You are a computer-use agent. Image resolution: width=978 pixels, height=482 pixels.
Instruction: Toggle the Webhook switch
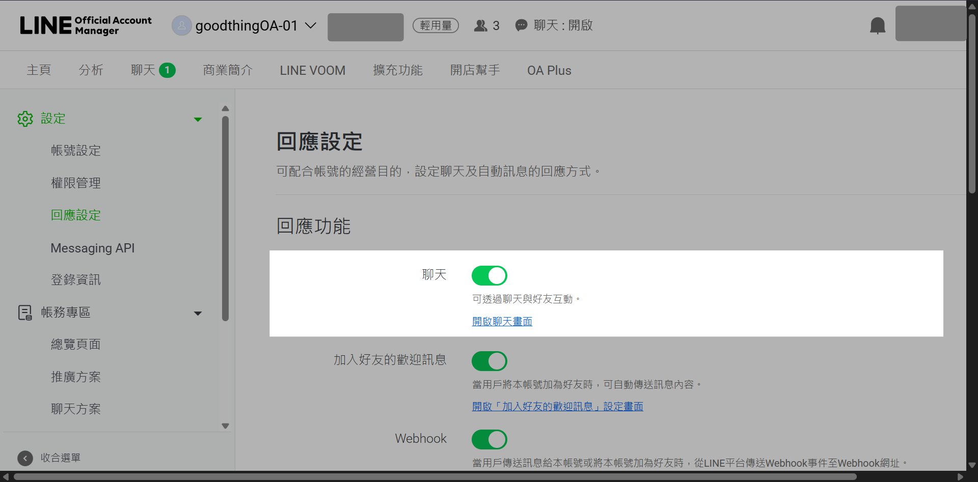(x=489, y=439)
